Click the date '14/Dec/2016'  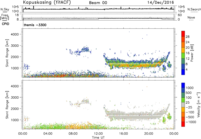point(161,3)
